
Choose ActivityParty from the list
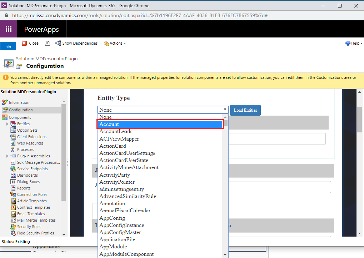tap(160, 175)
